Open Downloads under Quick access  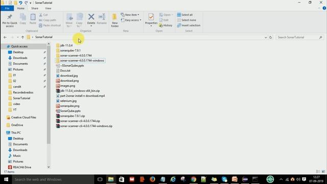click(20, 58)
